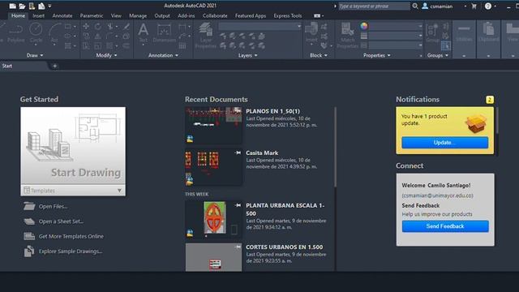Viewport: 519px width, 292px height.
Task: Switch to the View ribbon tab
Action: 116,15
